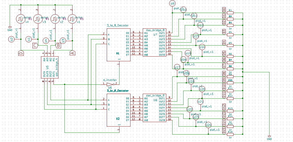The width and height of the screenshot is (293, 142).
Task: Click the D4 output label
Action: 224,43
